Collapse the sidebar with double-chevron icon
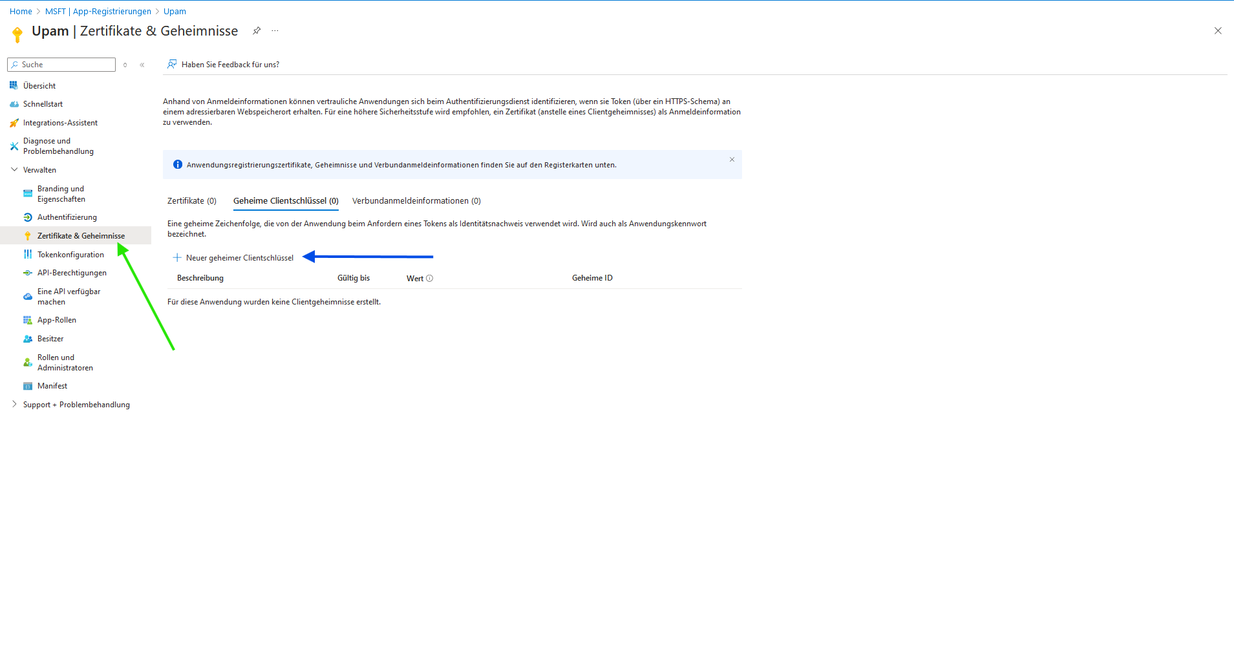The image size is (1234, 662). (x=142, y=65)
